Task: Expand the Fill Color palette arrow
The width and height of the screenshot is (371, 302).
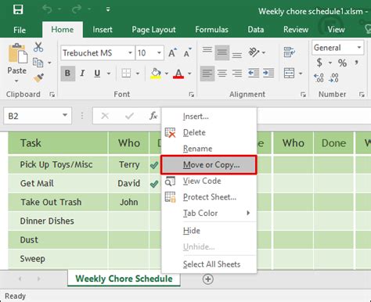Action: point(167,74)
